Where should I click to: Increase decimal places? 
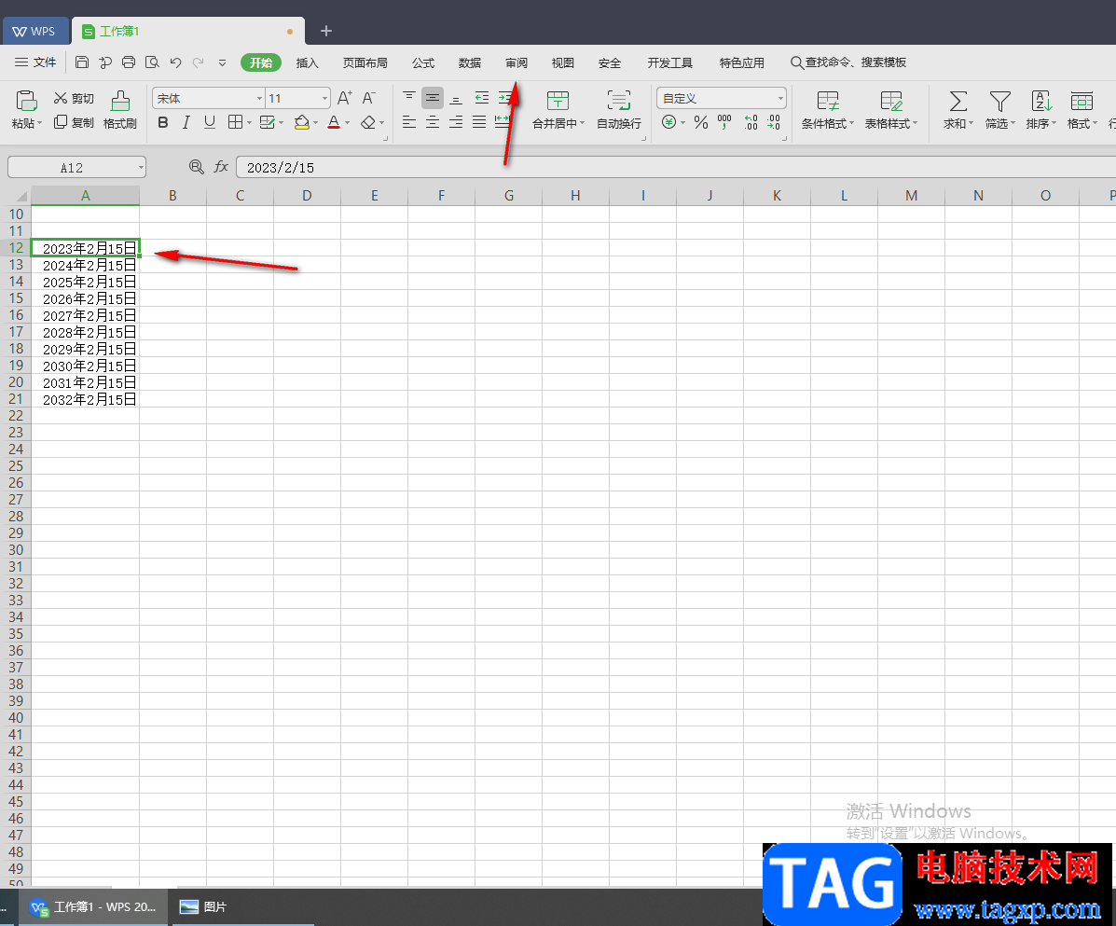pos(751,122)
